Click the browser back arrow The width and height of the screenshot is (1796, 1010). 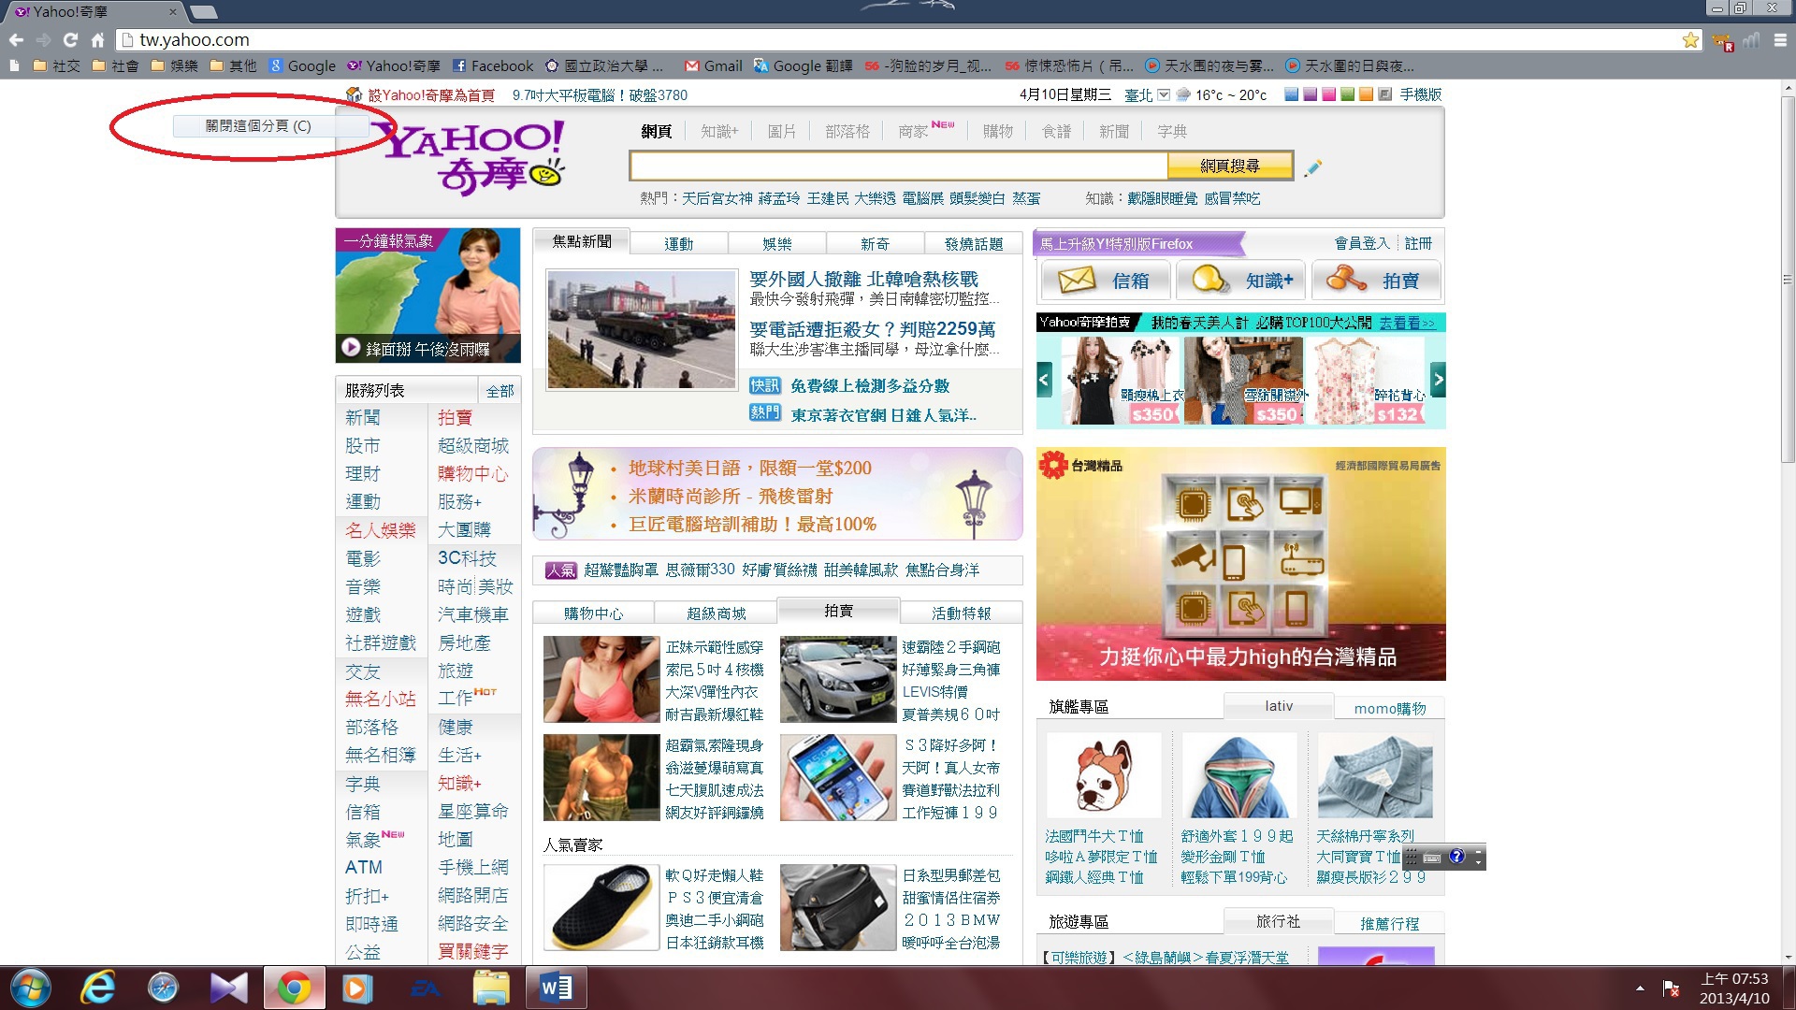click(x=16, y=40)
